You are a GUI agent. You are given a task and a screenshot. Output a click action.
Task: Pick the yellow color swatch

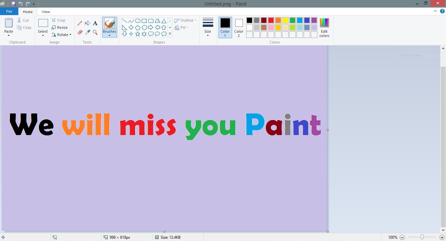pos(285,20)
